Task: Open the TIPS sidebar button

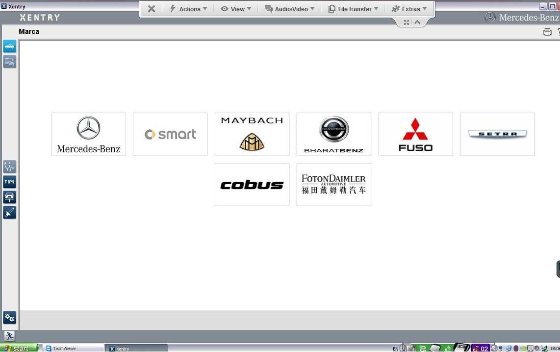Action: [x=10, y=182]
